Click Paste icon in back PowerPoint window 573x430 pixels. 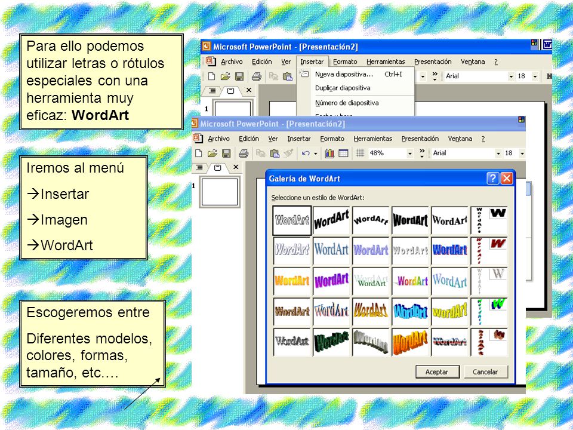click(288, 76)
